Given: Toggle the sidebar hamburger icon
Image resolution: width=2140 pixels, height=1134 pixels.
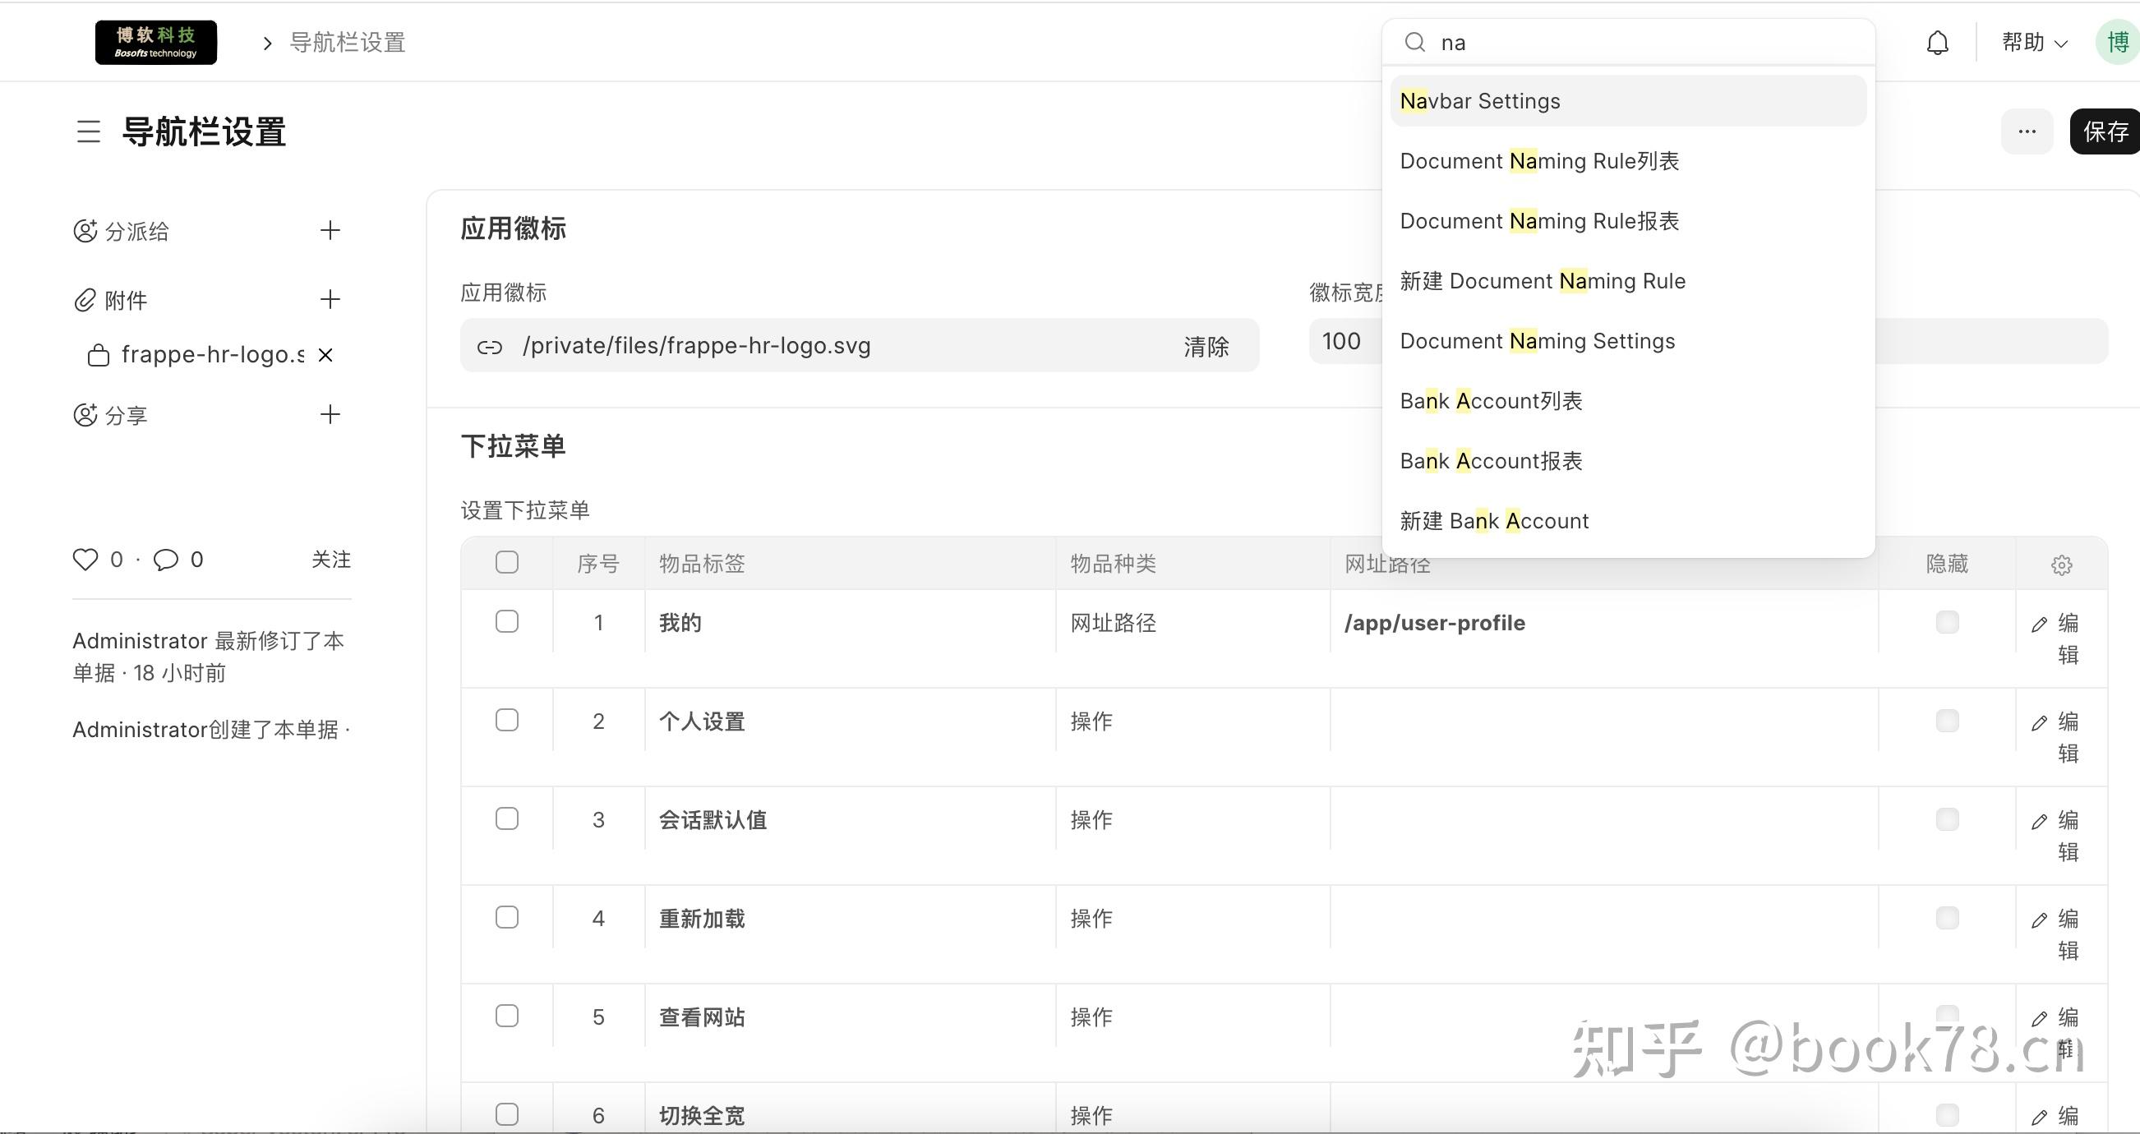Looking at the screenshot, I should [x=89, y=131].
